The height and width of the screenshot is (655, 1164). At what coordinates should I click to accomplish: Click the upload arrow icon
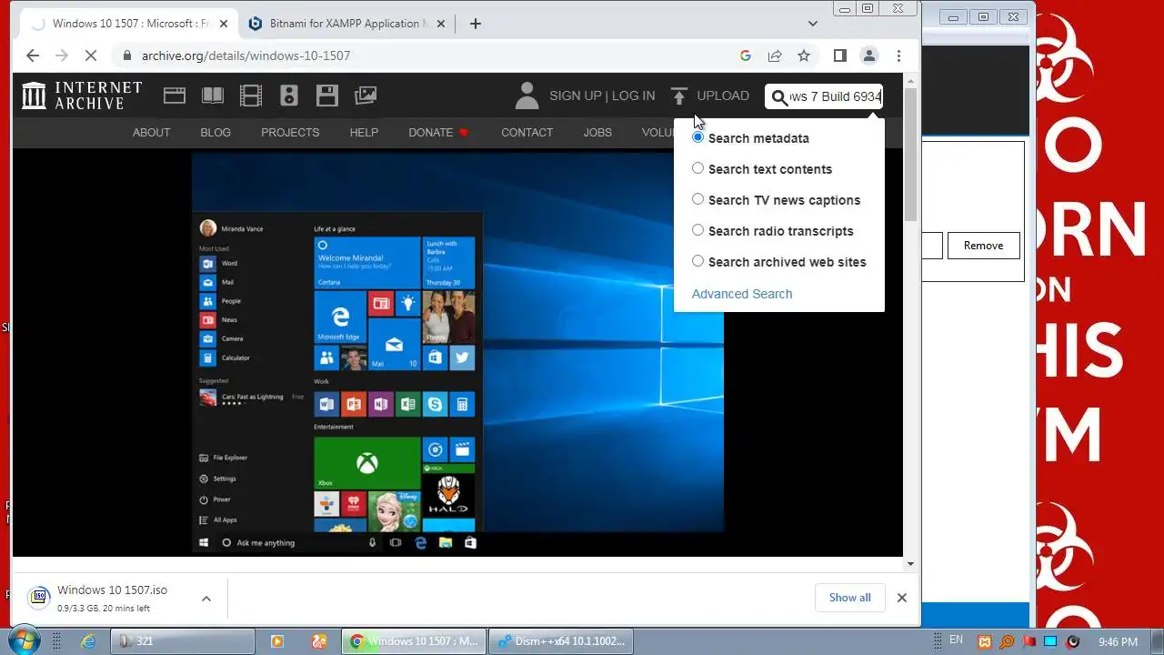[679, 96]
